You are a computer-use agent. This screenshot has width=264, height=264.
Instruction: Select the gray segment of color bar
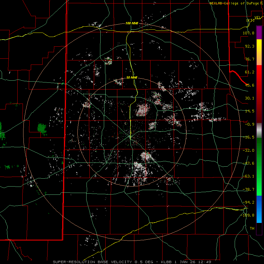click(x=259, y=131)
